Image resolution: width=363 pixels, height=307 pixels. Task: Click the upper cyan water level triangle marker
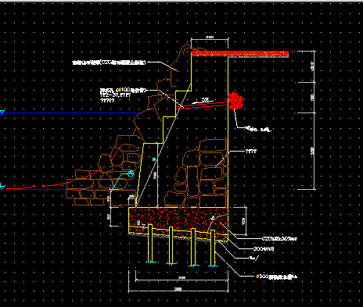point(2,112)
